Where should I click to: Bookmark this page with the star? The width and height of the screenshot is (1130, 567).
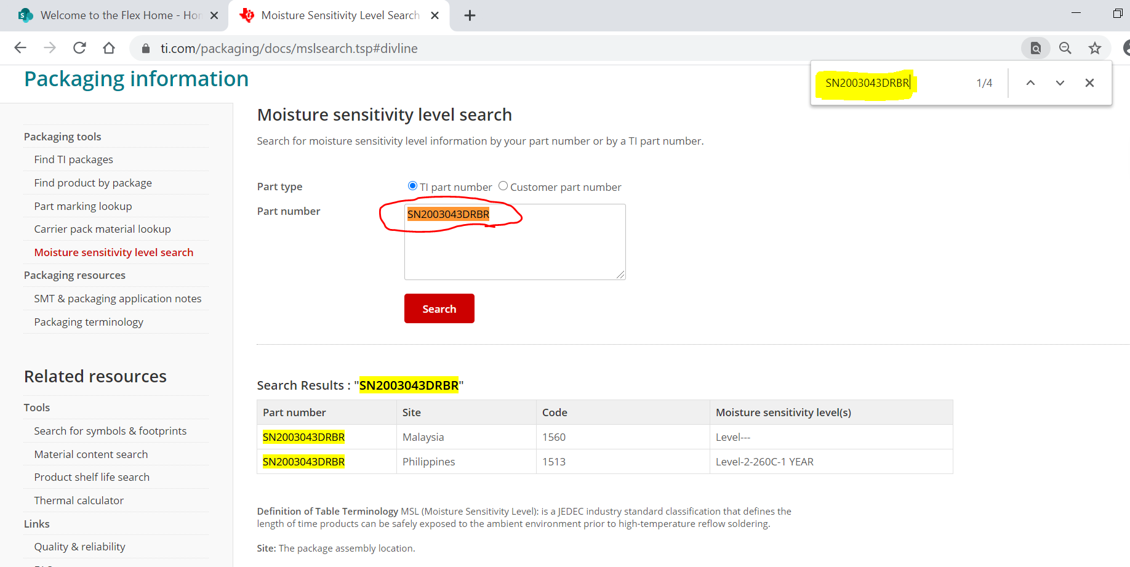1095,48
